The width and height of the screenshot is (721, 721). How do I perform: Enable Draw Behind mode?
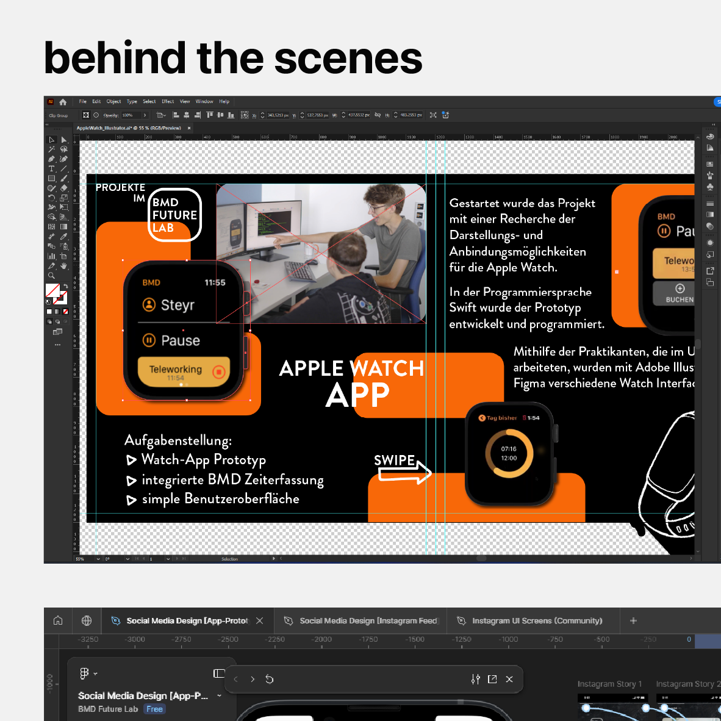click(57, 321)
